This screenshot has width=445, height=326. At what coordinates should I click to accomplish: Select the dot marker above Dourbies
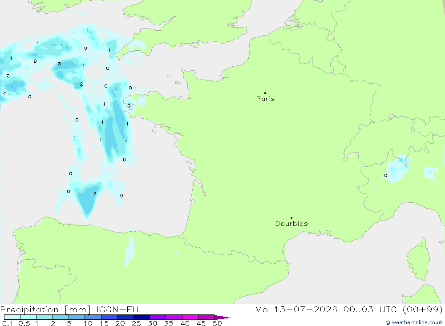[291, 218]
